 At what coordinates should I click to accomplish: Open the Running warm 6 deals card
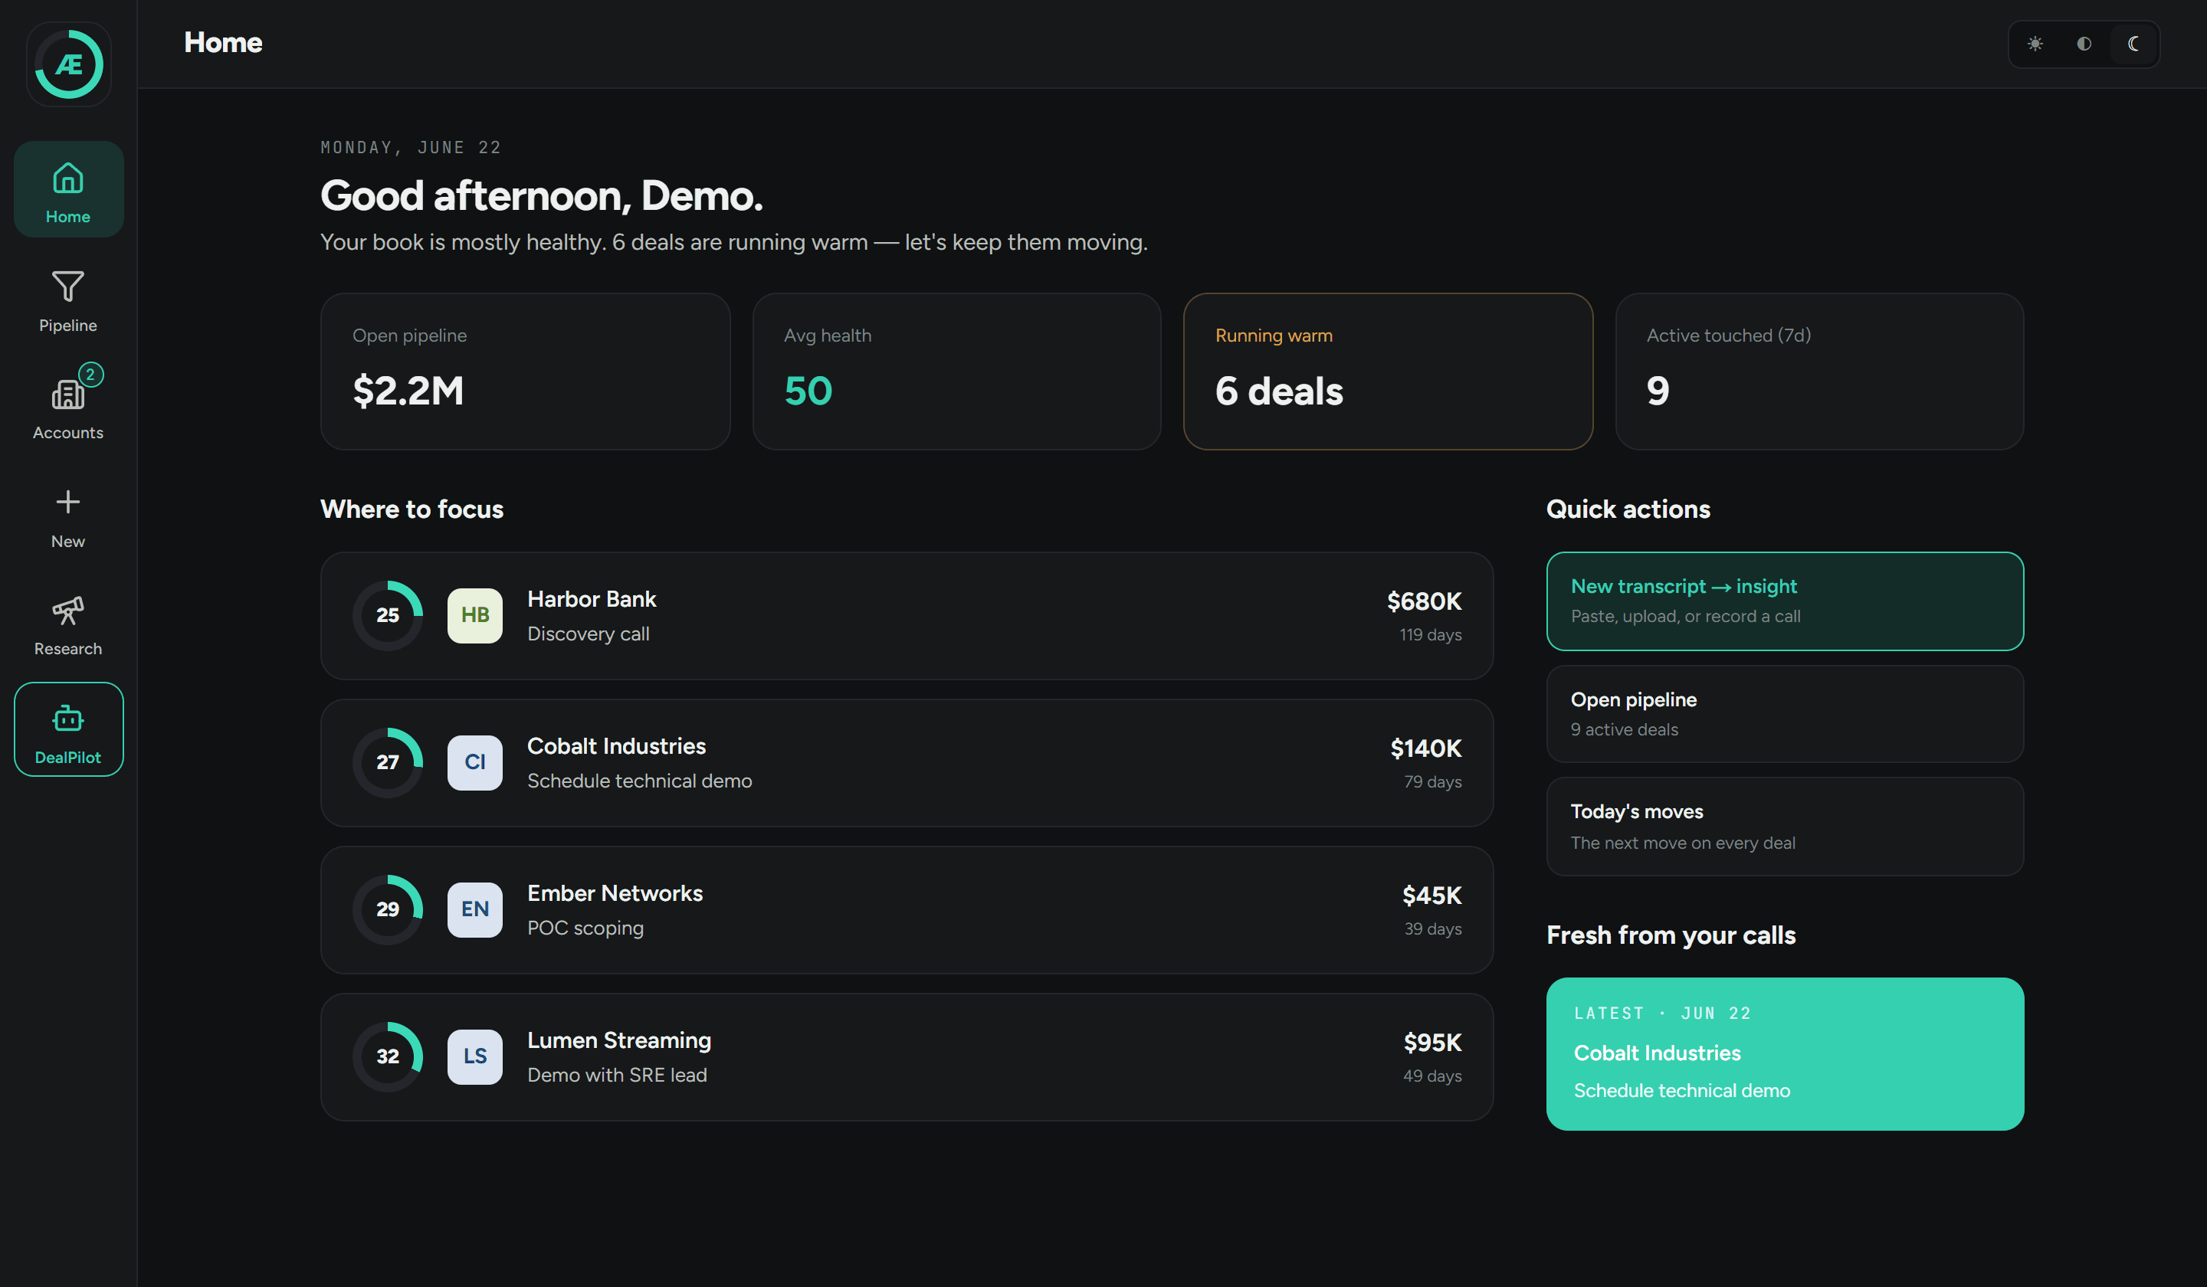click(x=1388, y=372)
